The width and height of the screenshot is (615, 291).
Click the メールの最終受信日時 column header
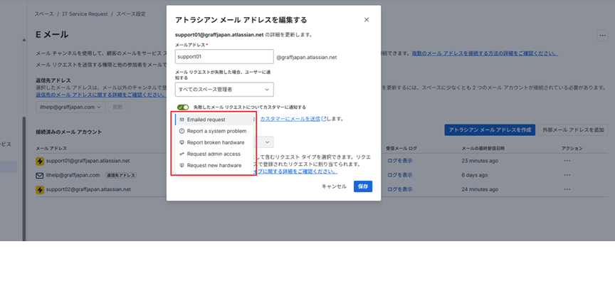point(485,149)
